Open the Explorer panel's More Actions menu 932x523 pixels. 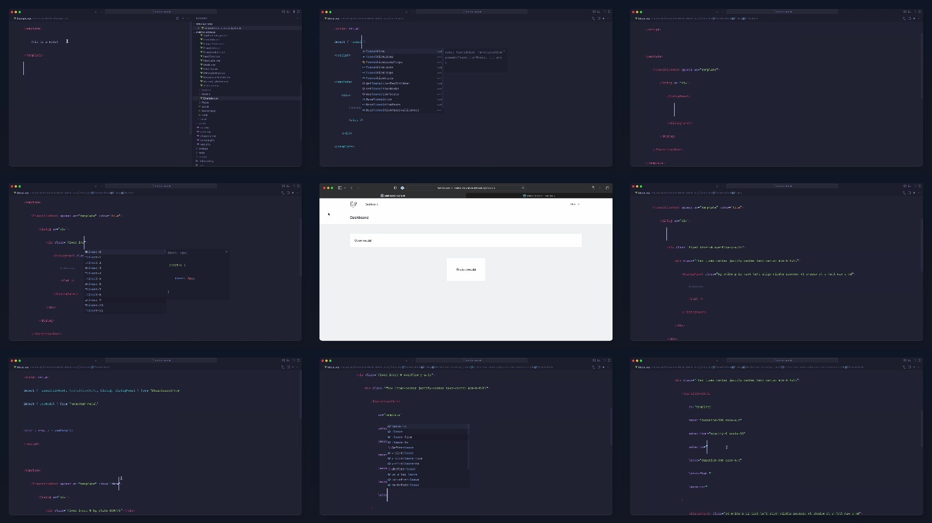coord(297,19)
